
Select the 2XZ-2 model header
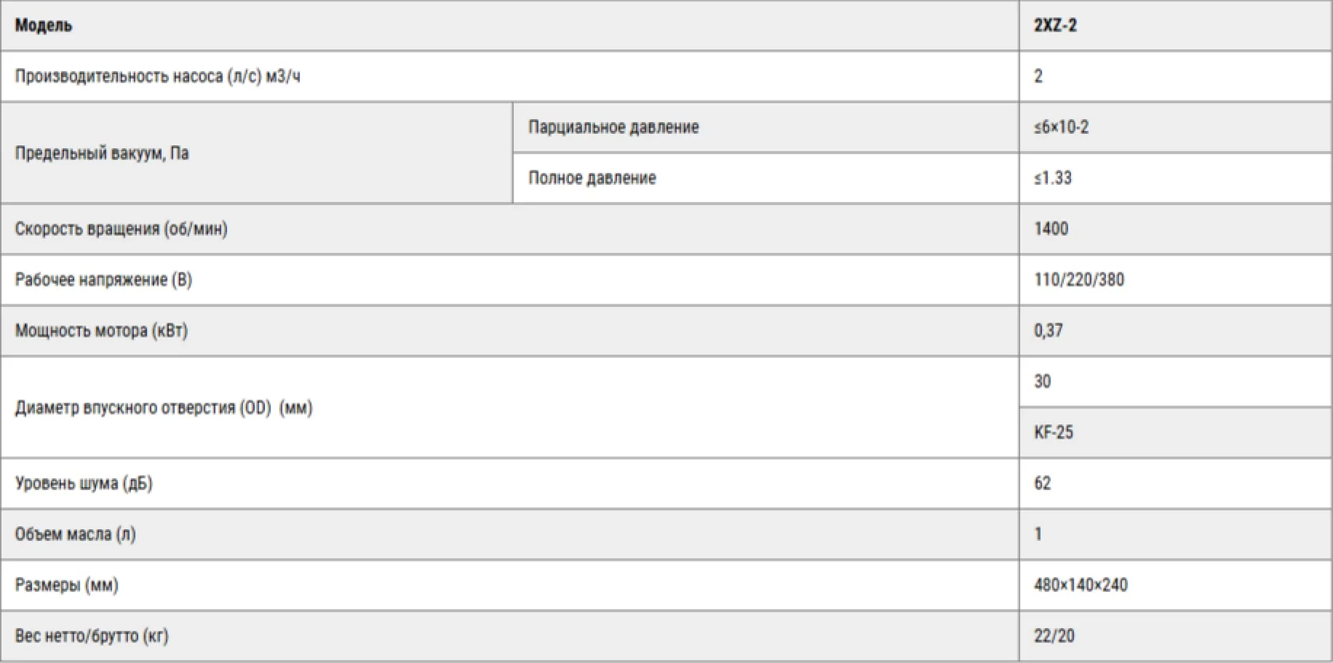click(x=1055, y=25)
